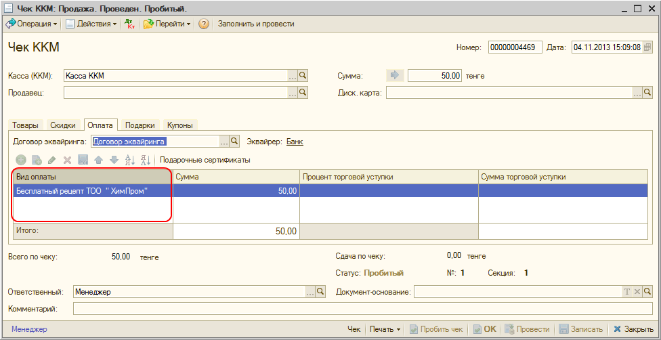Click magnifier icon in Диск. карта field
Image resolution: width=661 pixels, height=340 pixels.
[x=647, y=93]
